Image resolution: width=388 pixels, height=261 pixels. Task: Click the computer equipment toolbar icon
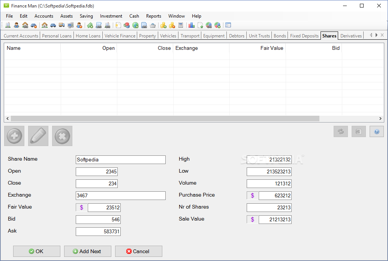pos(70,25)
